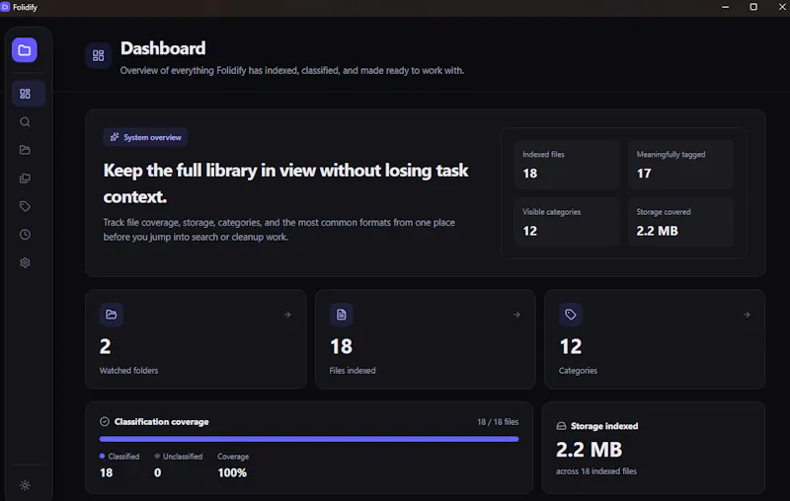Screen dimensions: 790x501
Task: Open the duplicates copy icon in sidebar
Action: pos(26,179)
